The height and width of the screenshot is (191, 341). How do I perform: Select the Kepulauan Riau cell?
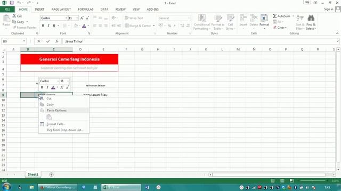coord(95,95)
